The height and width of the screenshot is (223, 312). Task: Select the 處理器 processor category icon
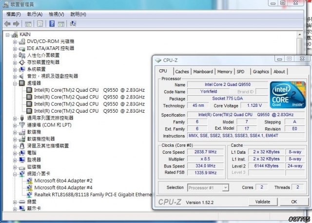click(22, 83)
